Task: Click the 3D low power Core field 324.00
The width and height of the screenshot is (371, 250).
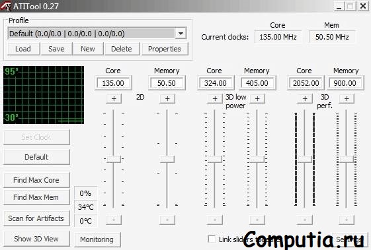Action: pyautogui.click(x=216, y=83)
